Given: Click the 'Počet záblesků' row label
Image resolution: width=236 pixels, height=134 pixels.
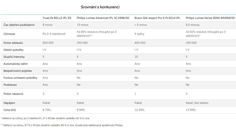Looking at the screenshot, I should click(13, 43).
